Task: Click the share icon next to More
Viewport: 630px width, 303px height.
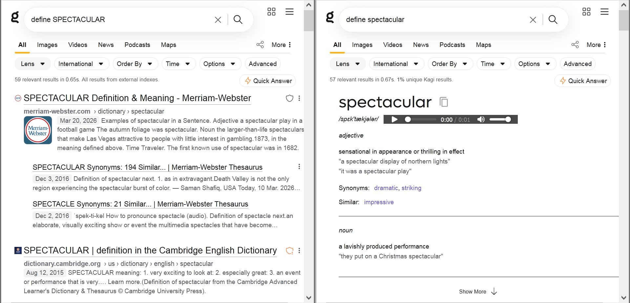Action: 260,44
